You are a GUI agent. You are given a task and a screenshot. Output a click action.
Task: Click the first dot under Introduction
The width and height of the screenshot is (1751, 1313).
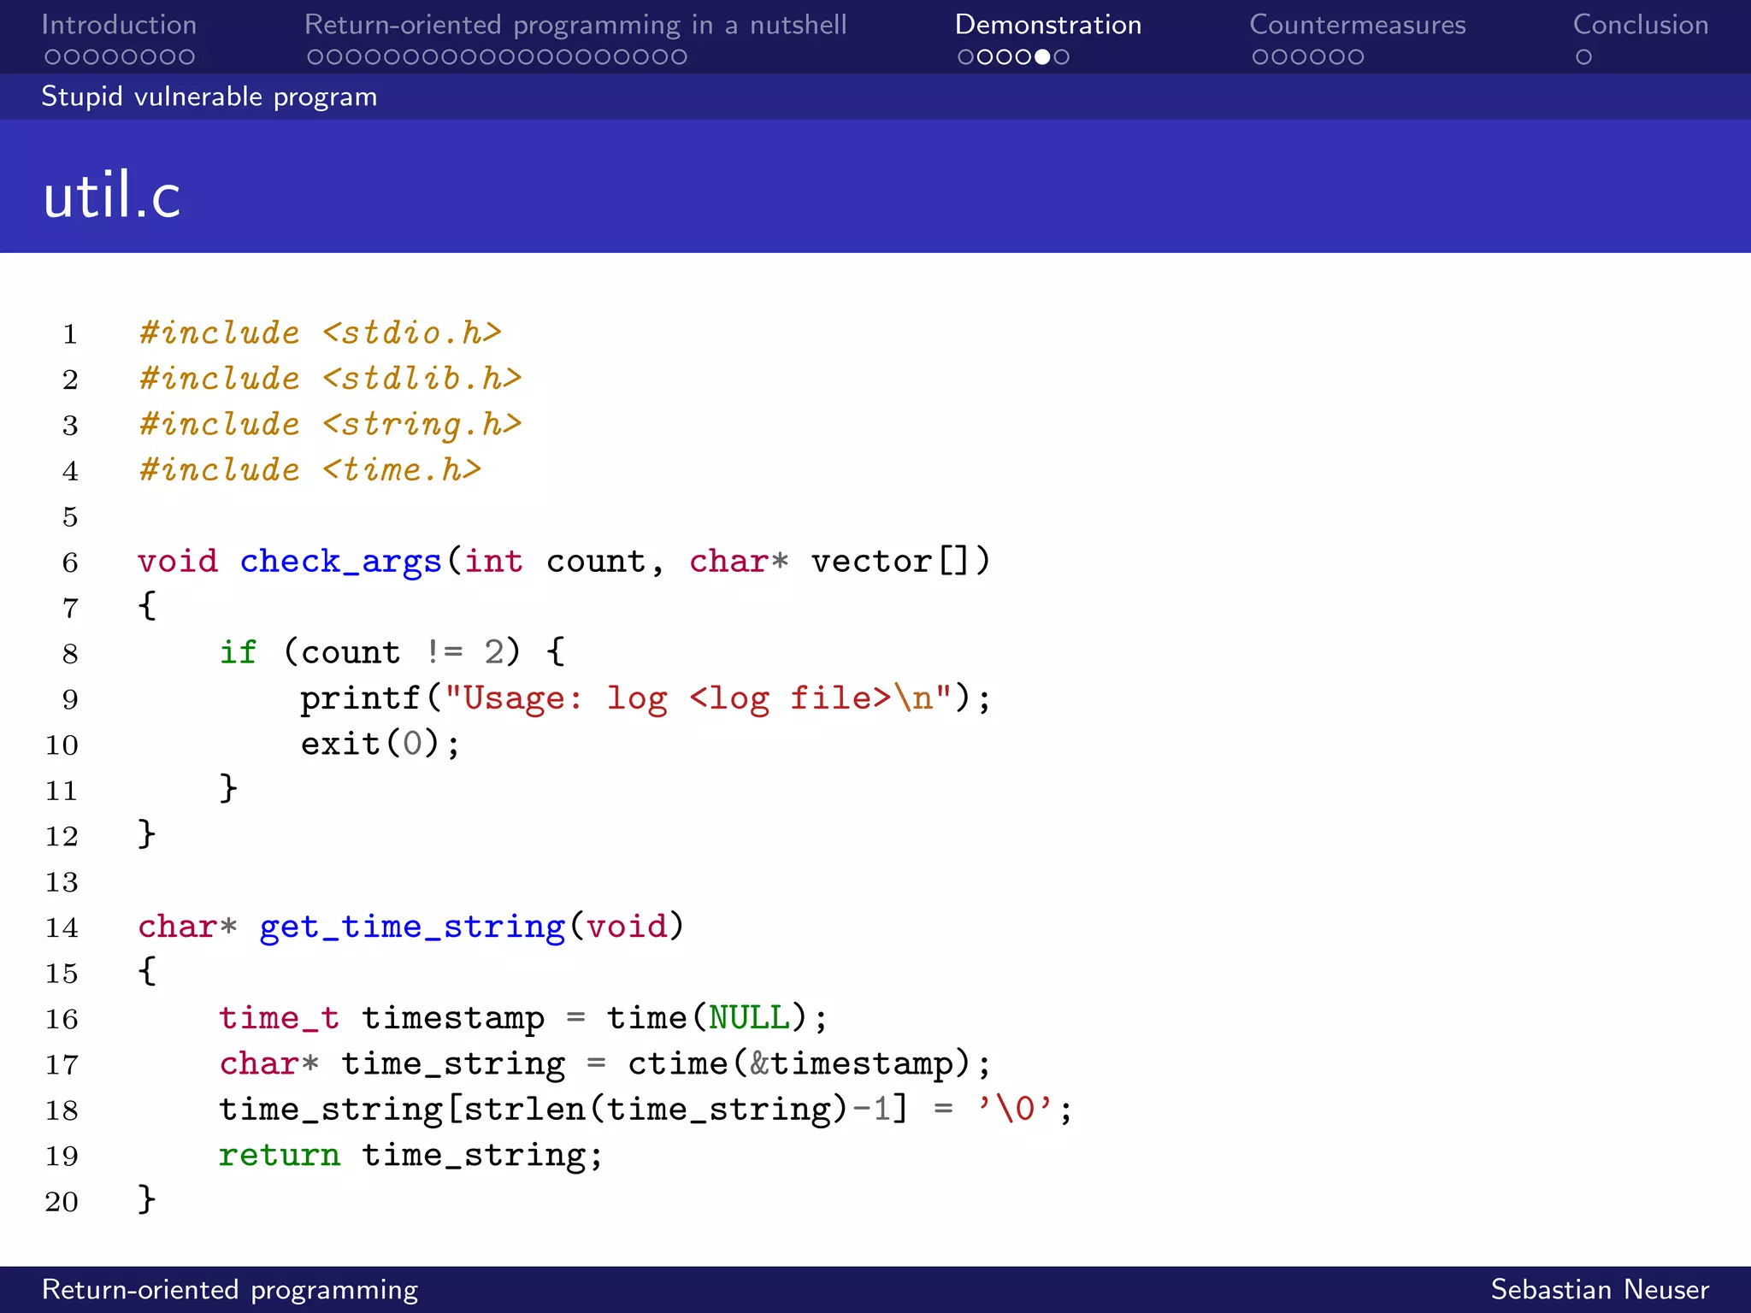point(52,57)
